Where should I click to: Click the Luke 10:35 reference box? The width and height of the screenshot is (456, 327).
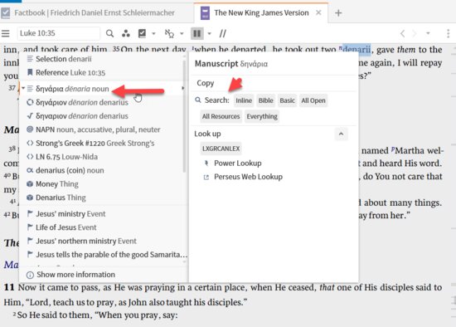point(59,33)
